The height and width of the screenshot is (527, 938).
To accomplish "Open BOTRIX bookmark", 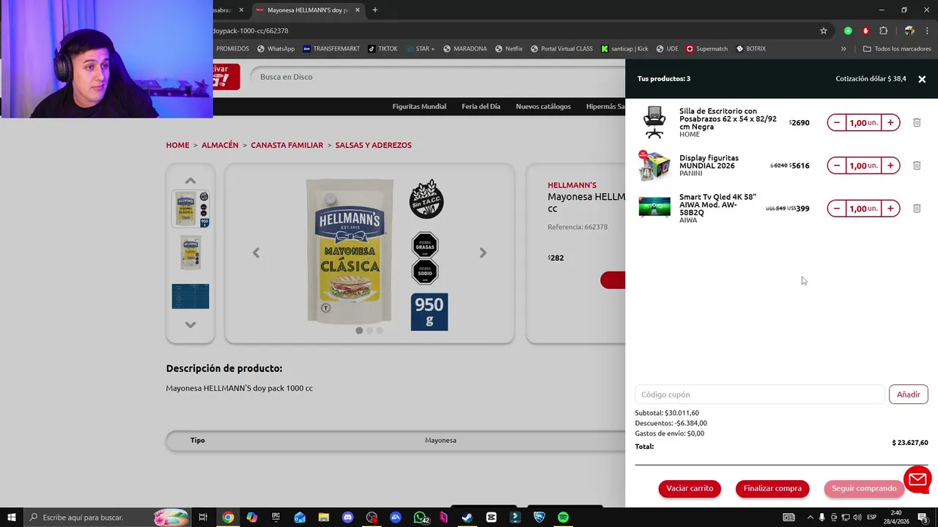I will (x=750, y=49).
